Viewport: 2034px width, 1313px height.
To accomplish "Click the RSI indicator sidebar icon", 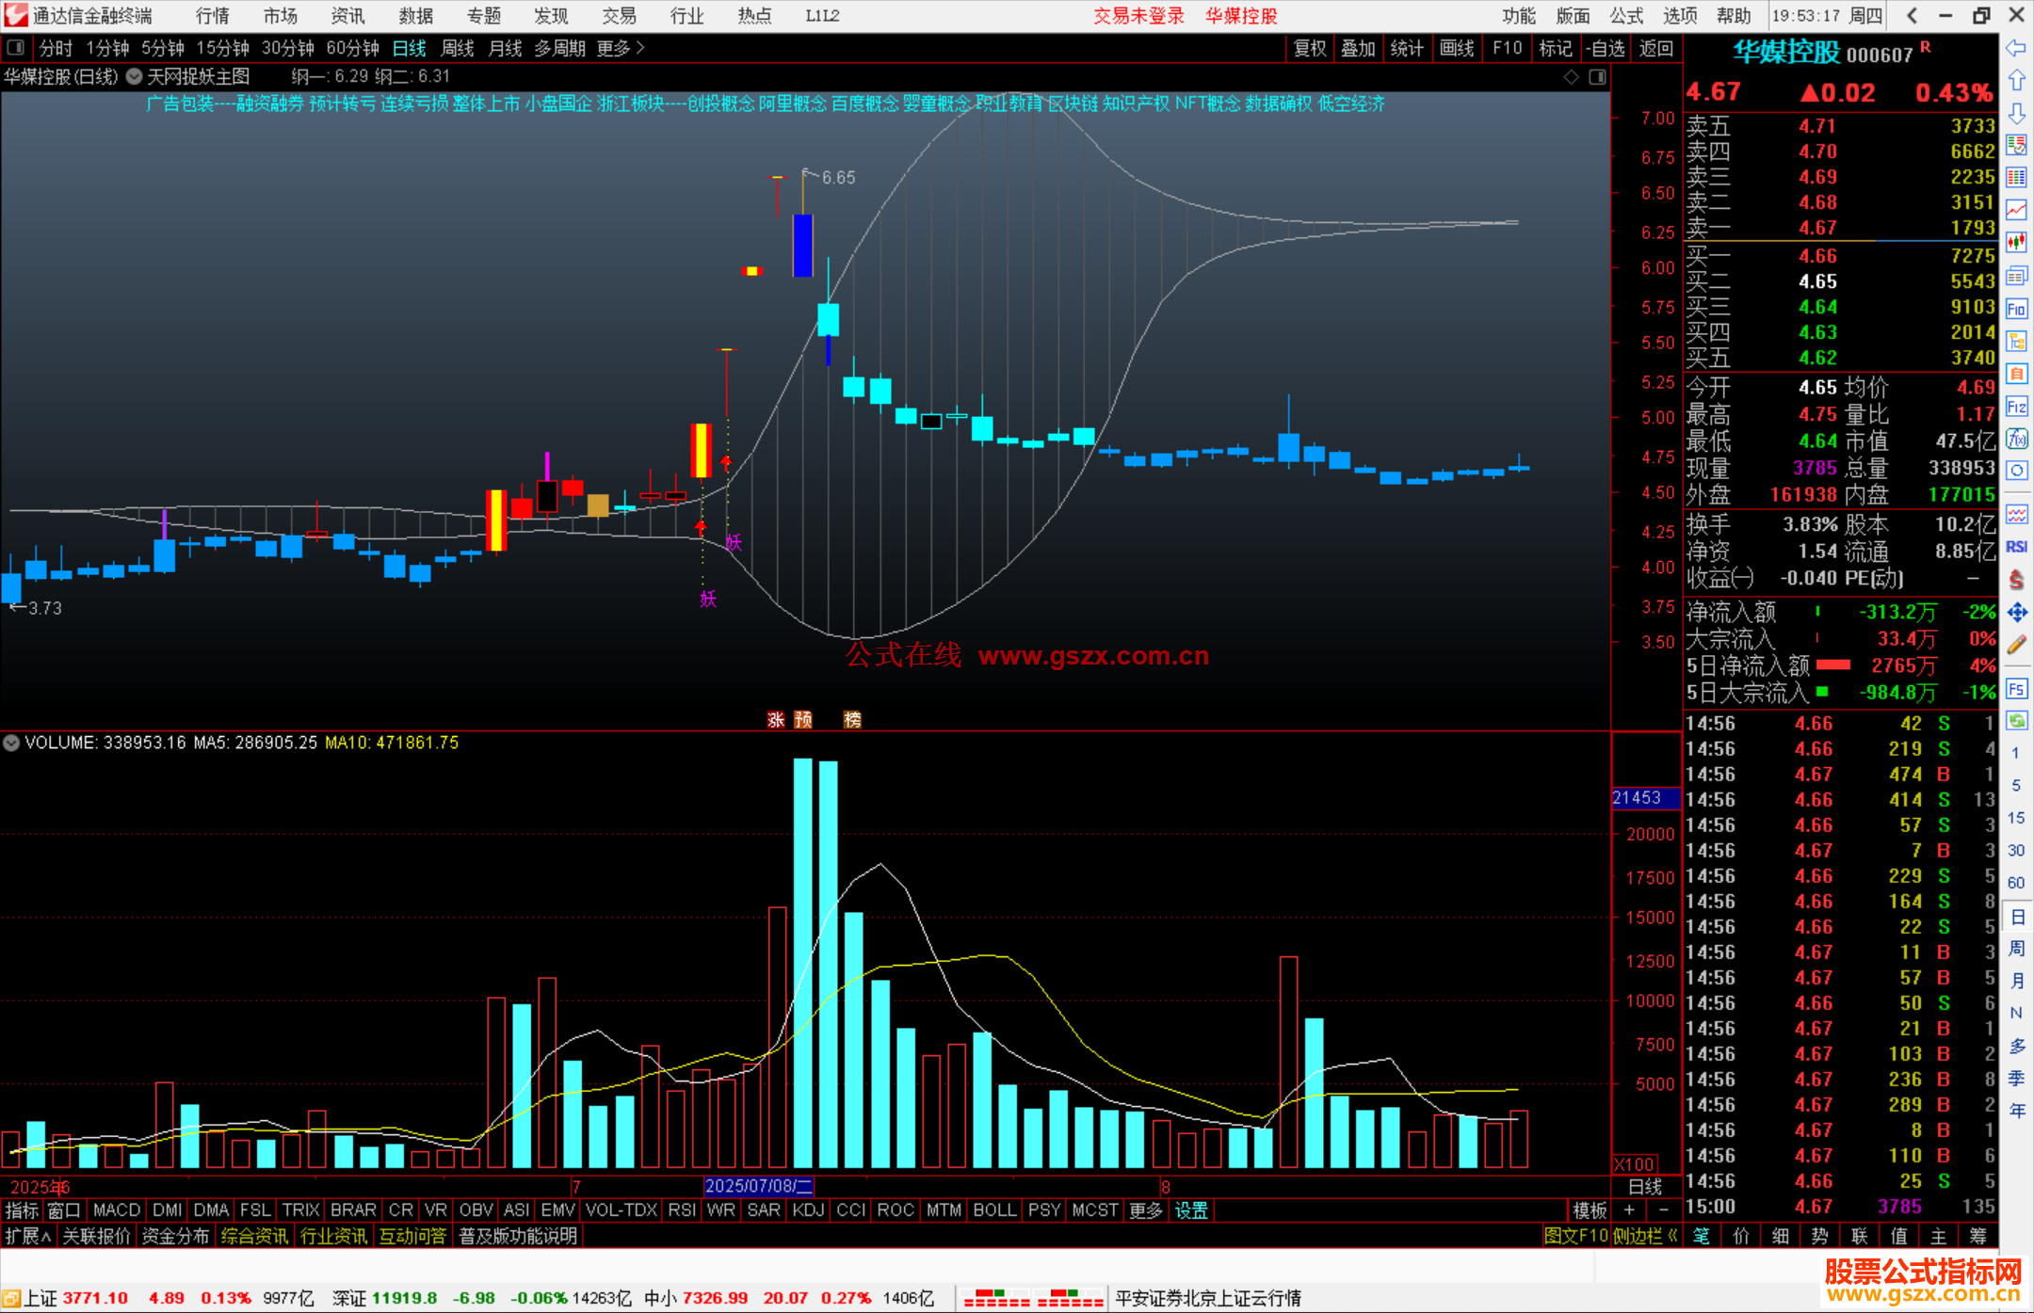I will [x=2016, y=547].
